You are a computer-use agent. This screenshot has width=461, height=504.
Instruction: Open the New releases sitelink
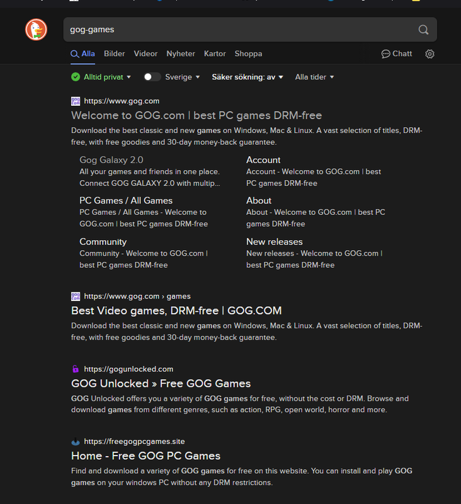275,242
